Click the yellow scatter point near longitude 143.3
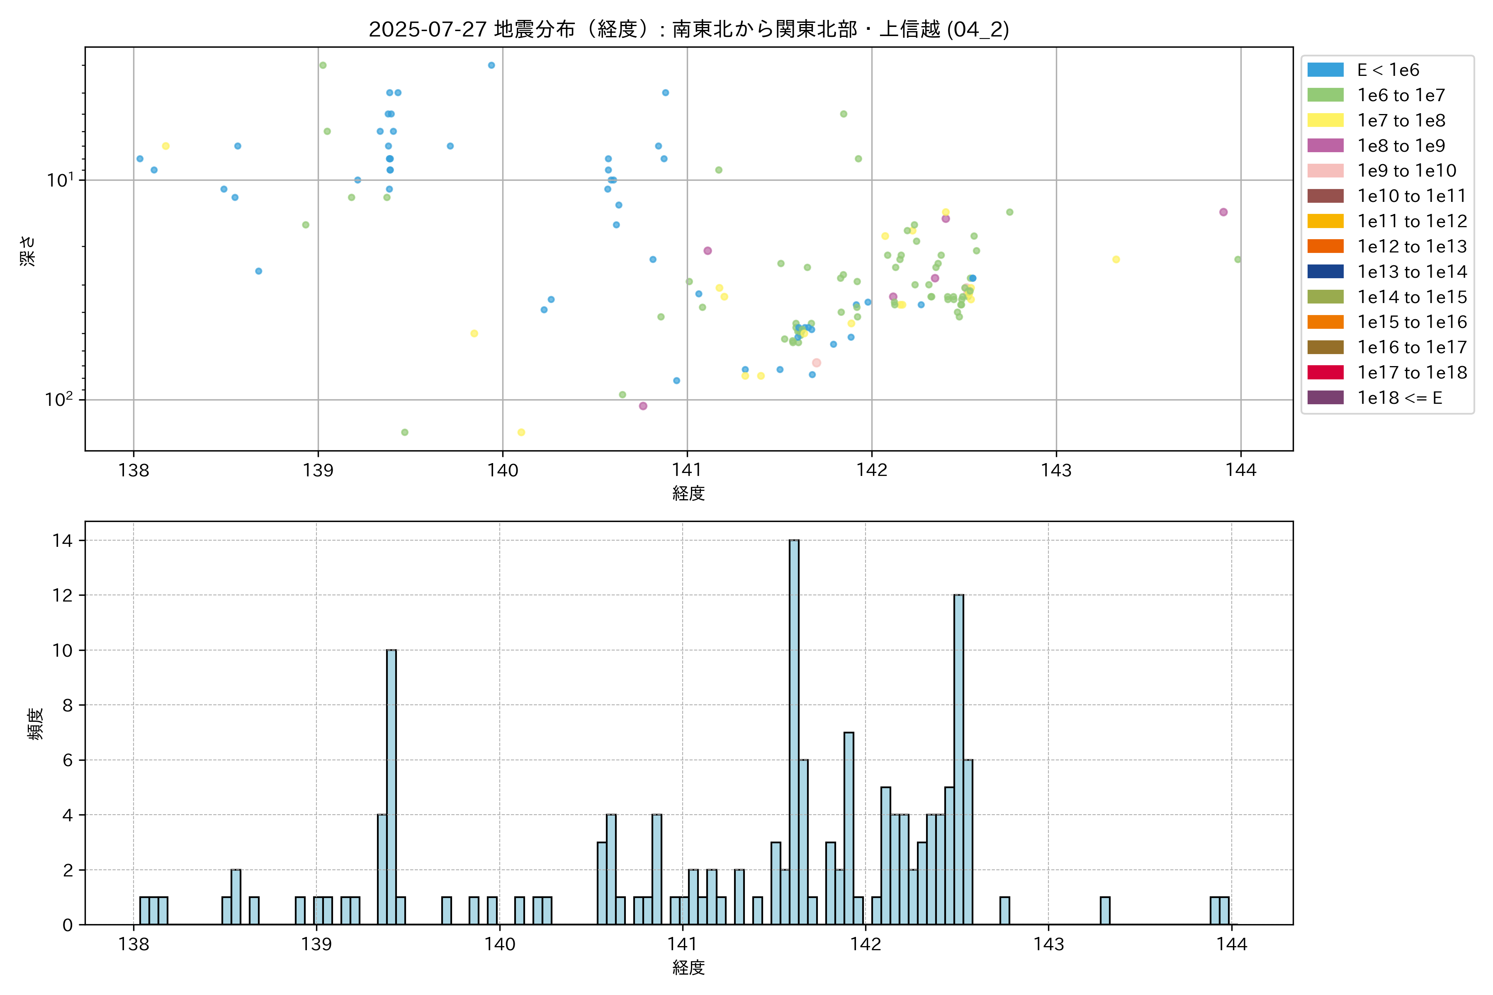 pyautogui.click(x=1116, y=260)
